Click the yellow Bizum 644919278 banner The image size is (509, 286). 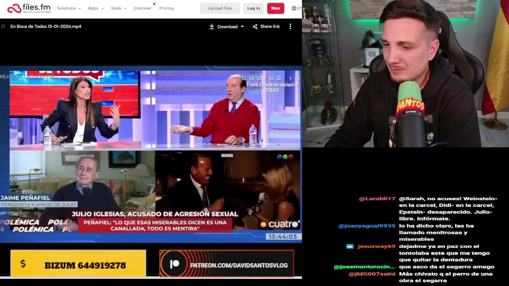click(x=78, y=263)
